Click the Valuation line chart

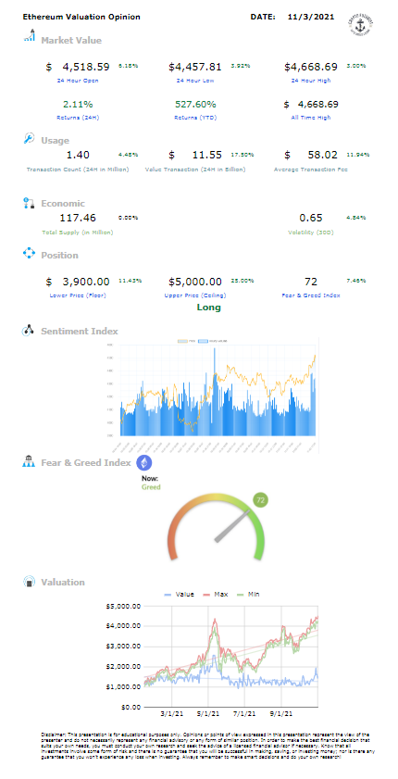214,652
